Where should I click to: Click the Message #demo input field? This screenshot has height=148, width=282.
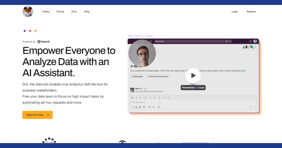193,102
